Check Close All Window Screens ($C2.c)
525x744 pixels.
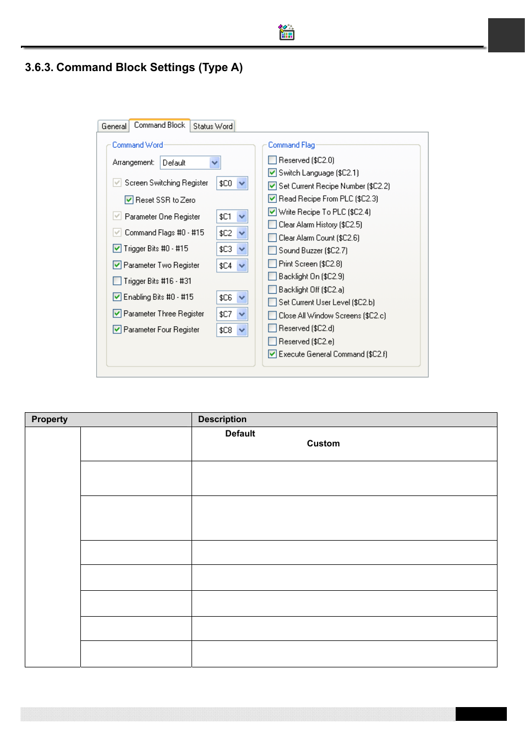click(x=272, y=316)
